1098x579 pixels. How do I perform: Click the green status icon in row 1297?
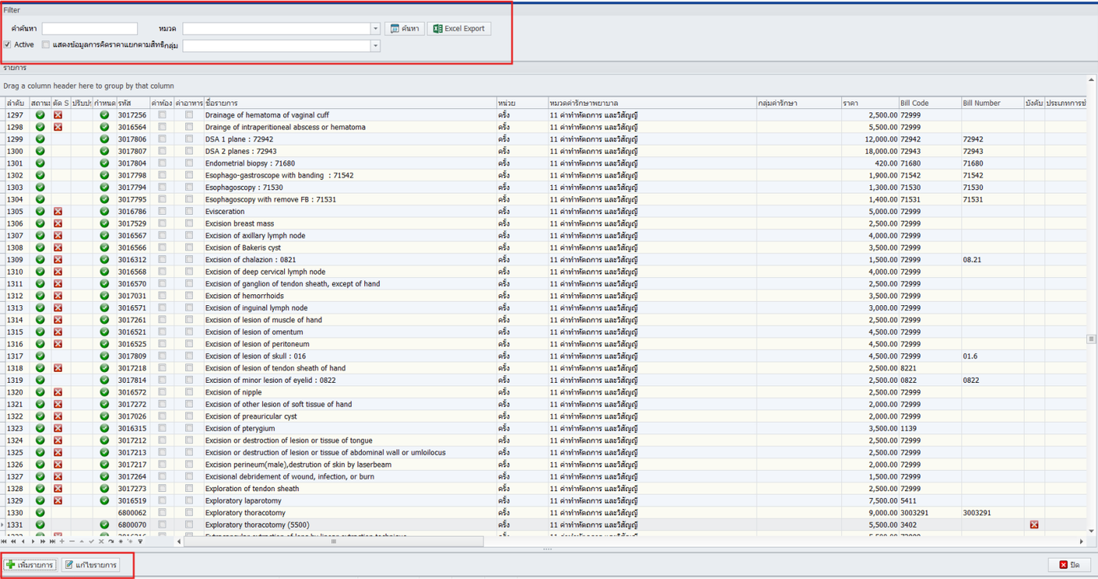click(40, 115)
